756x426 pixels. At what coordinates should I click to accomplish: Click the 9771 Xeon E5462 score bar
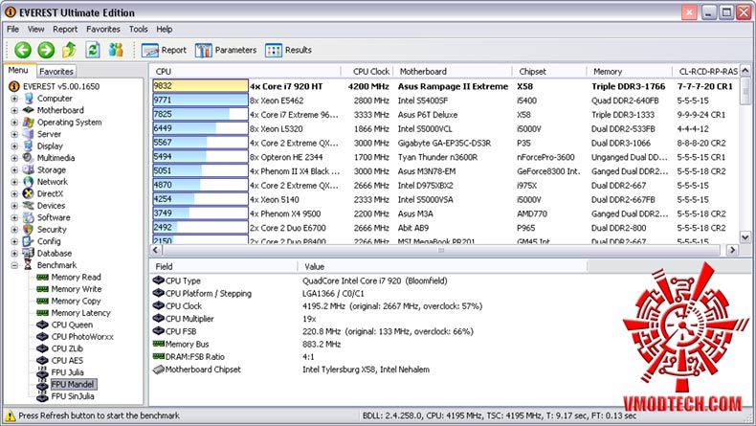tap(200, 100)
